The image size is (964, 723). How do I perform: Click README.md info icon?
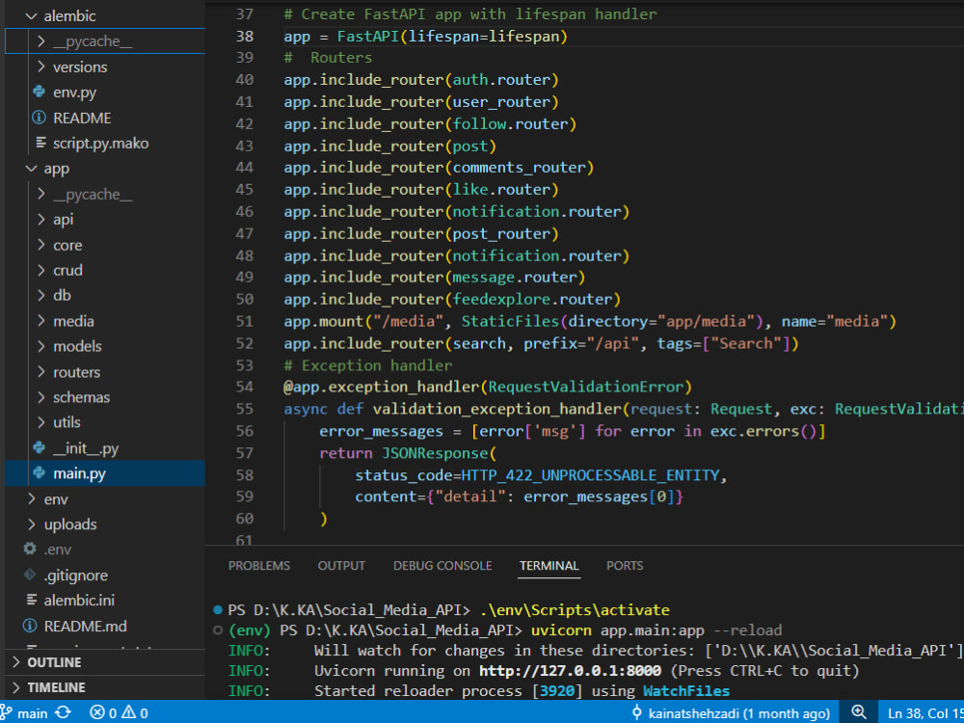click(x=30, y=626)
